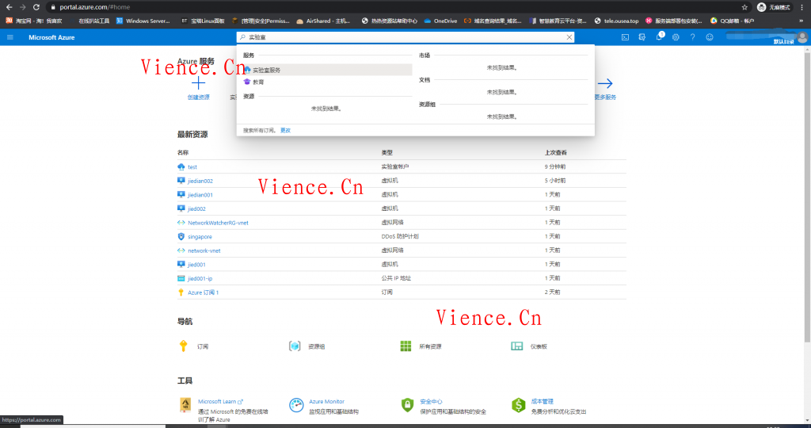Clear the search box with X

pos(569,37)
